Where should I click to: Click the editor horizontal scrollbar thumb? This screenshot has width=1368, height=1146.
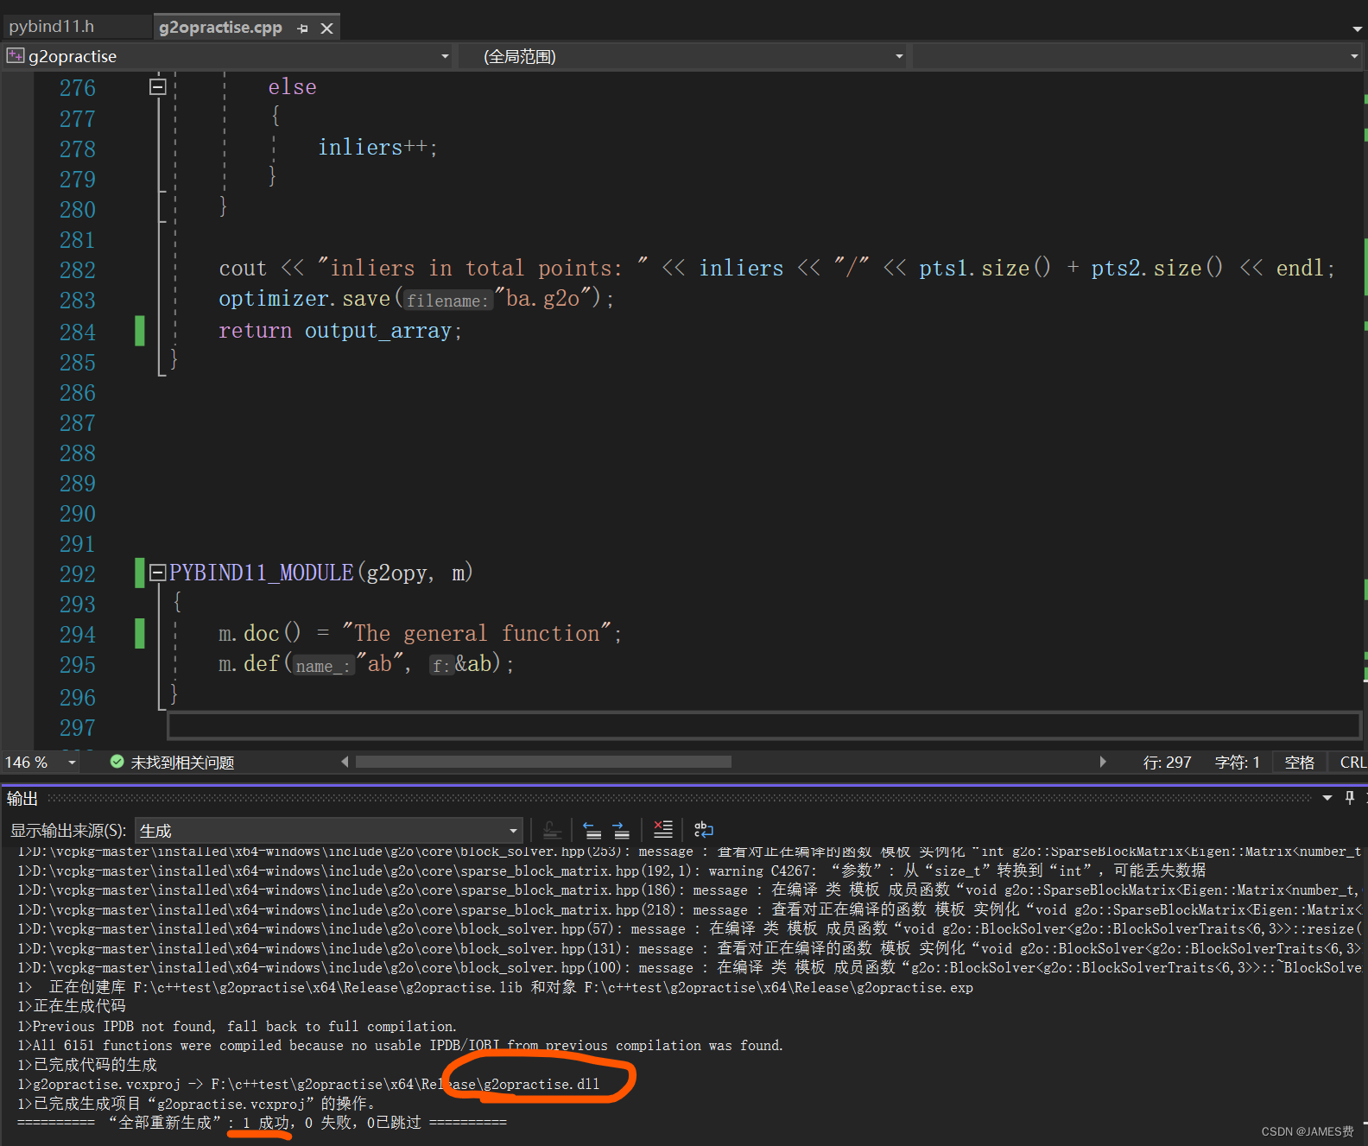(543, 762)
